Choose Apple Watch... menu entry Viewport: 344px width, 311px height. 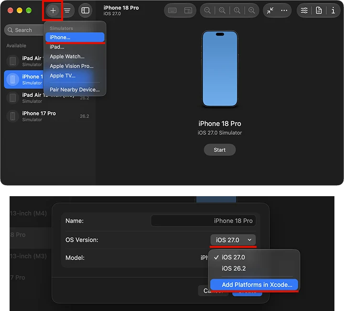click(x=75, y=56)
